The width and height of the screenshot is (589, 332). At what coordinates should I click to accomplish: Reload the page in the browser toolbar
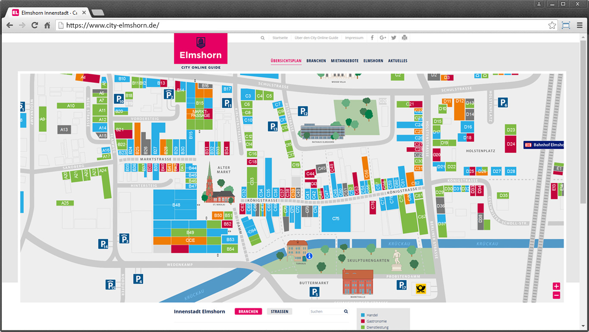click(34, 25)
